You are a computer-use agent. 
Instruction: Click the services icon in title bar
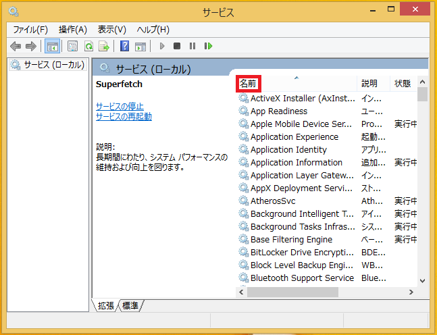[x=14, y=11]
